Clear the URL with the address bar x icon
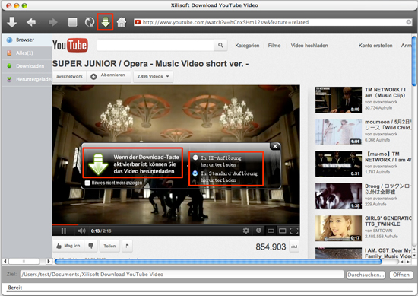Viewport: 418px width, 296px height. [408, 22]
